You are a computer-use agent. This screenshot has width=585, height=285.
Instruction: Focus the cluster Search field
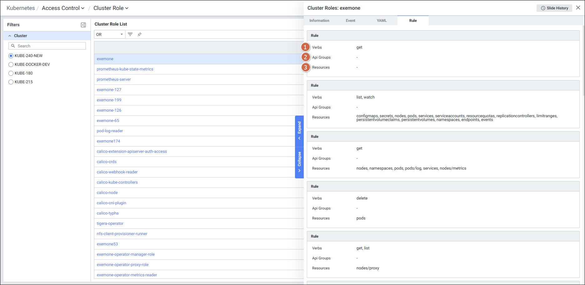[x=50, y=46]
